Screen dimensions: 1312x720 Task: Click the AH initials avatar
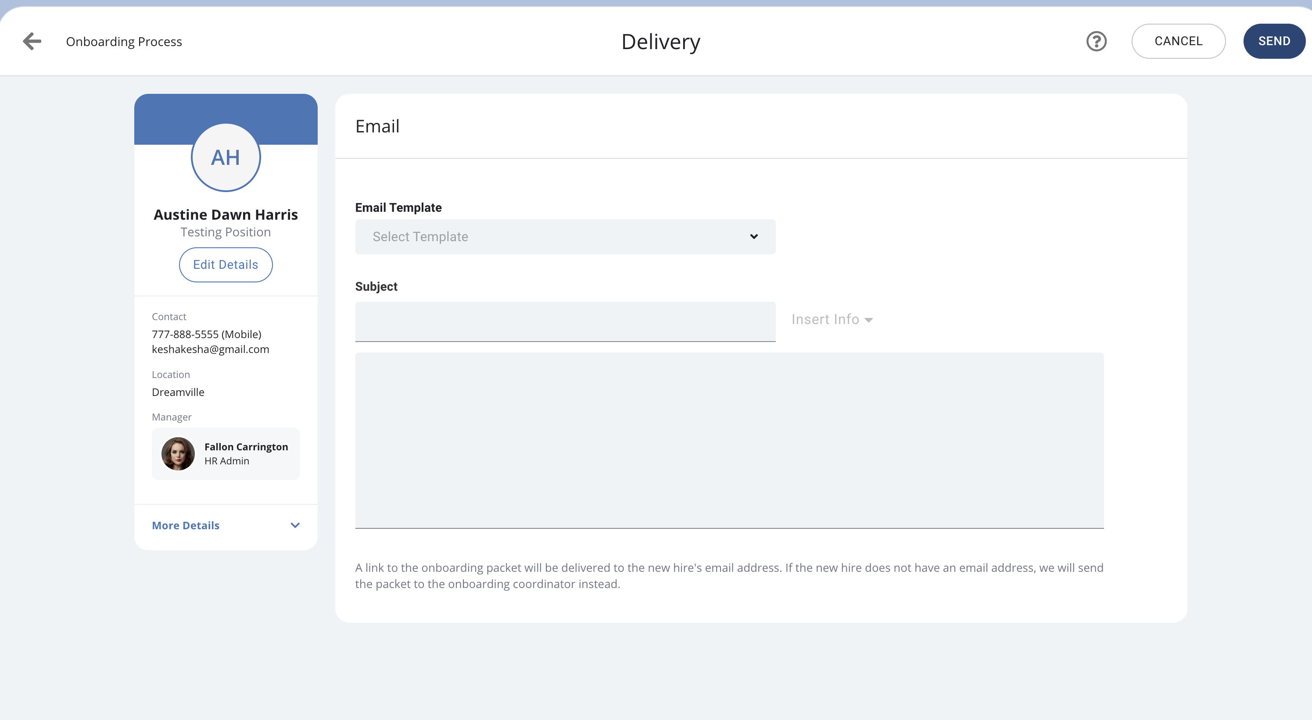tap(226, 158)
